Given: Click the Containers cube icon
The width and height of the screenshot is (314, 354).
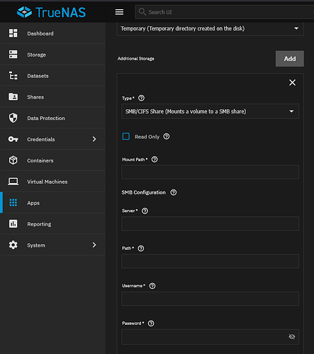Looking at the screenshot, I should [x=13, y=160].
